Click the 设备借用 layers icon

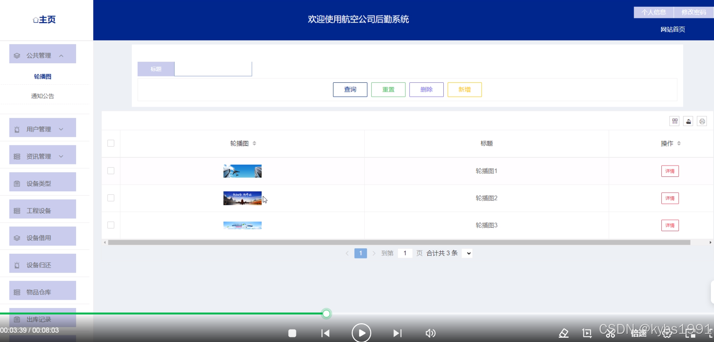coord(17,238)
